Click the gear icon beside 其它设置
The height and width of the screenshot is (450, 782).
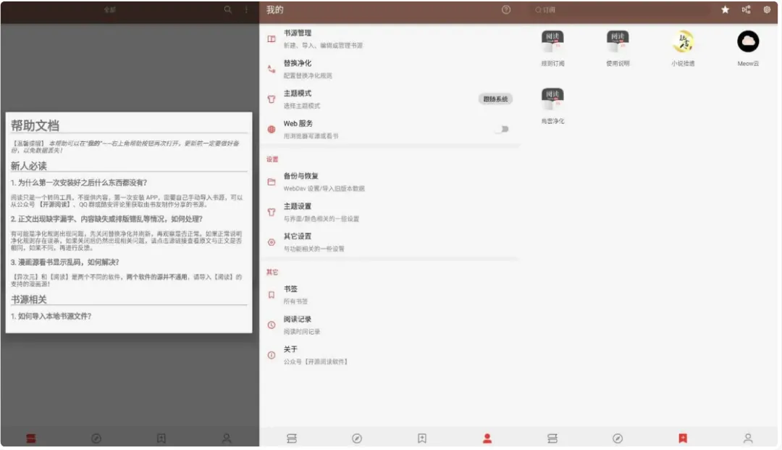click(x=272, y=242)
